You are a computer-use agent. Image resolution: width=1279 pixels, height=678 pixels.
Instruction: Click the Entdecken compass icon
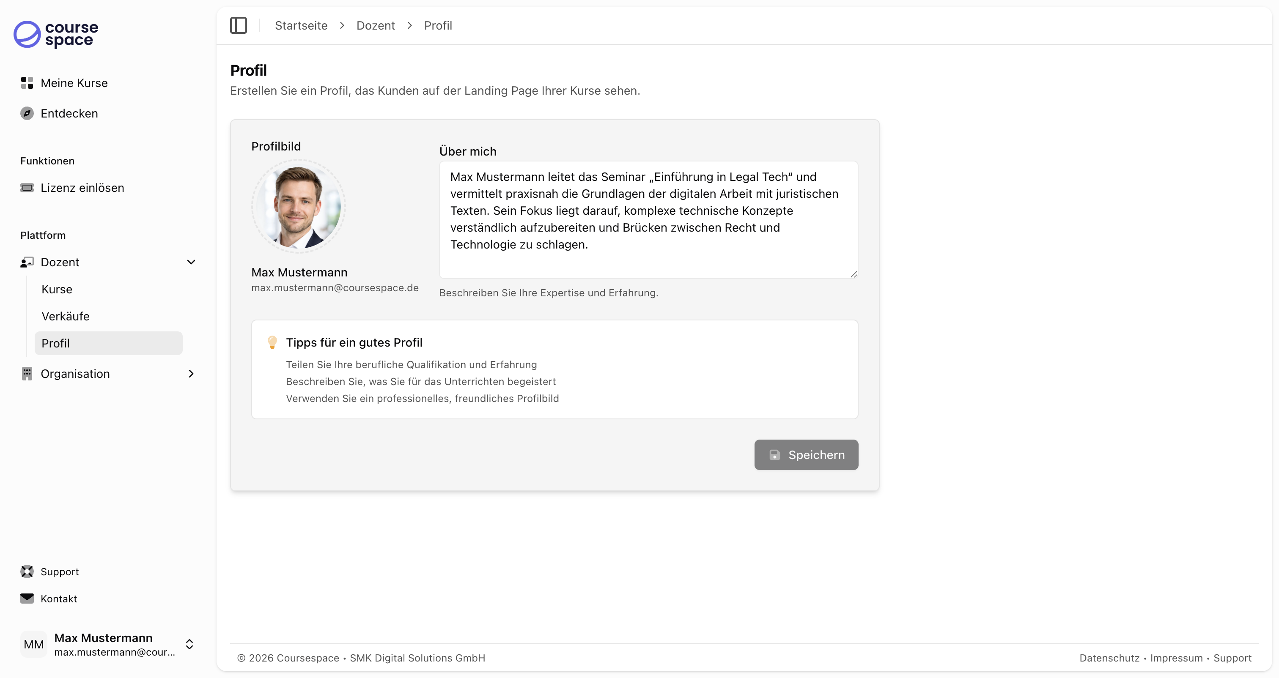[27, 113]
